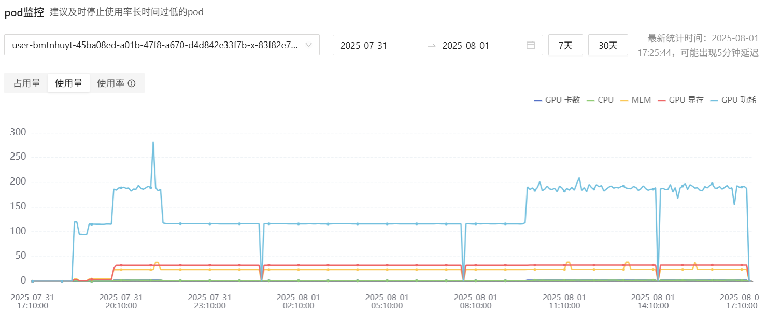The height and width of the screenshot is (324, 767).
Task: Toggle GPU 卡数 series in legend
Action: (x=557, y=100)
